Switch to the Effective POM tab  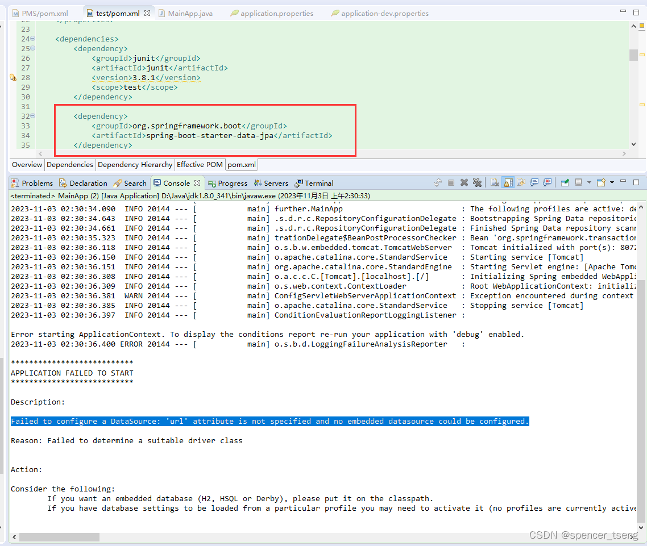click(200, 165)
